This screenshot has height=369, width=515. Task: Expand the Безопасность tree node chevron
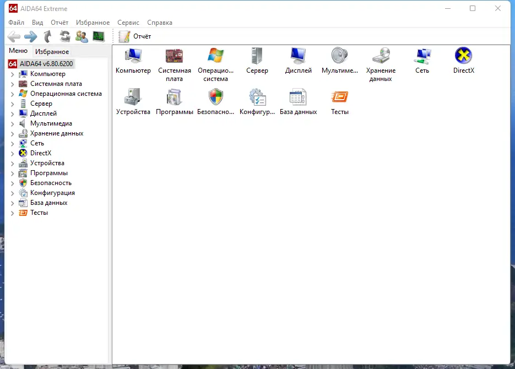point(13,183)
